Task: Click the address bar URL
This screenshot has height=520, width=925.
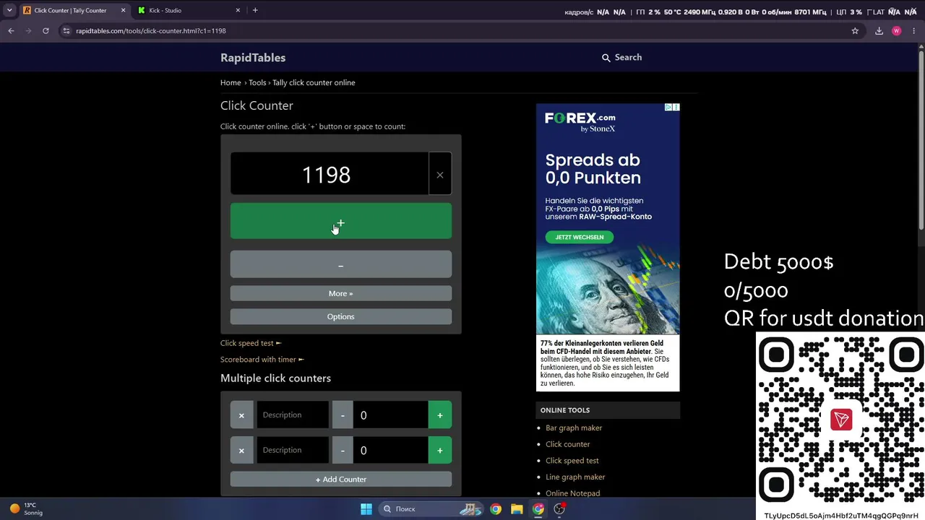Action: 151,31
